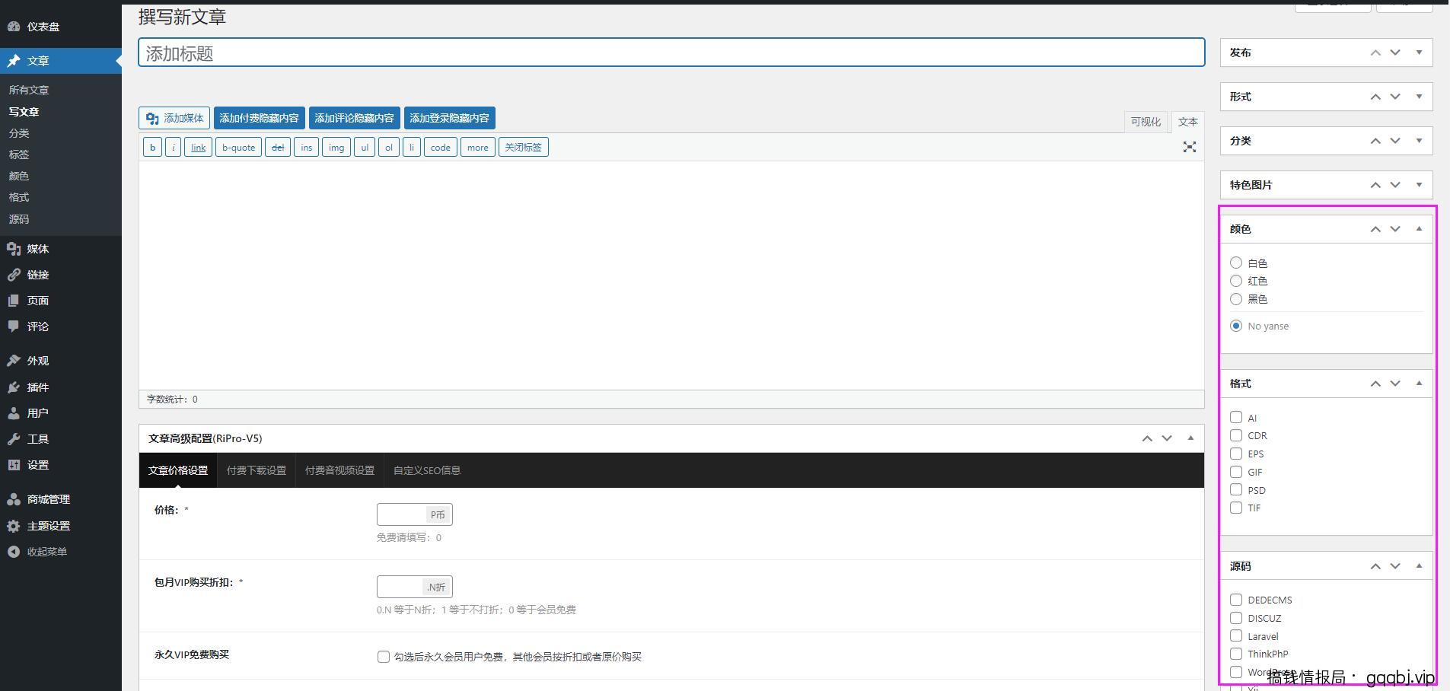Enter distraction-free fullscreen editing mode
The height and width of the screenshot is (691, 1450).
(1189, 147)
